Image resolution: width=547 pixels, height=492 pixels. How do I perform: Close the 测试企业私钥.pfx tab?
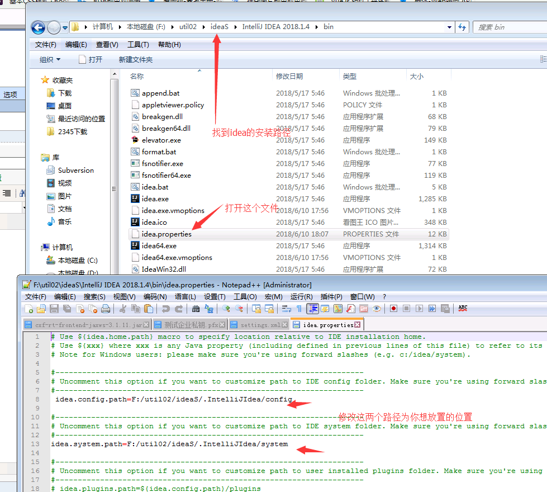click(x=222, y=325)
